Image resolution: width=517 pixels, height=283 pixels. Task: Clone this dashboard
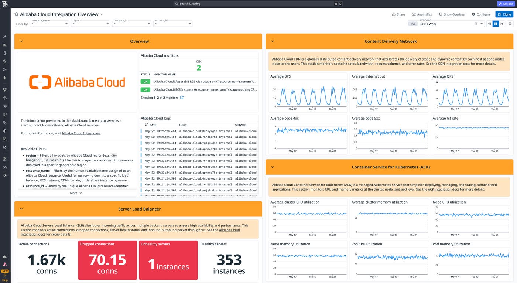coord(504,14)
